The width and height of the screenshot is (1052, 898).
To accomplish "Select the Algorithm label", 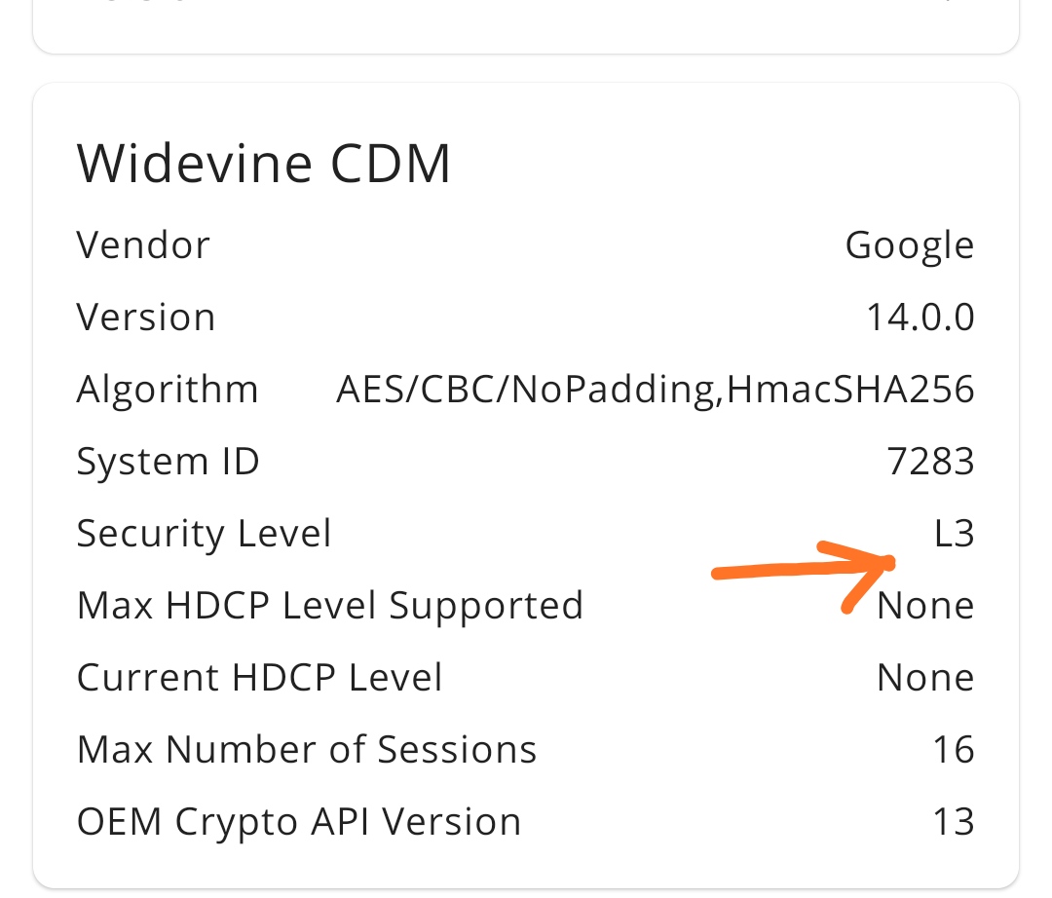I will [x=168, y=391].
